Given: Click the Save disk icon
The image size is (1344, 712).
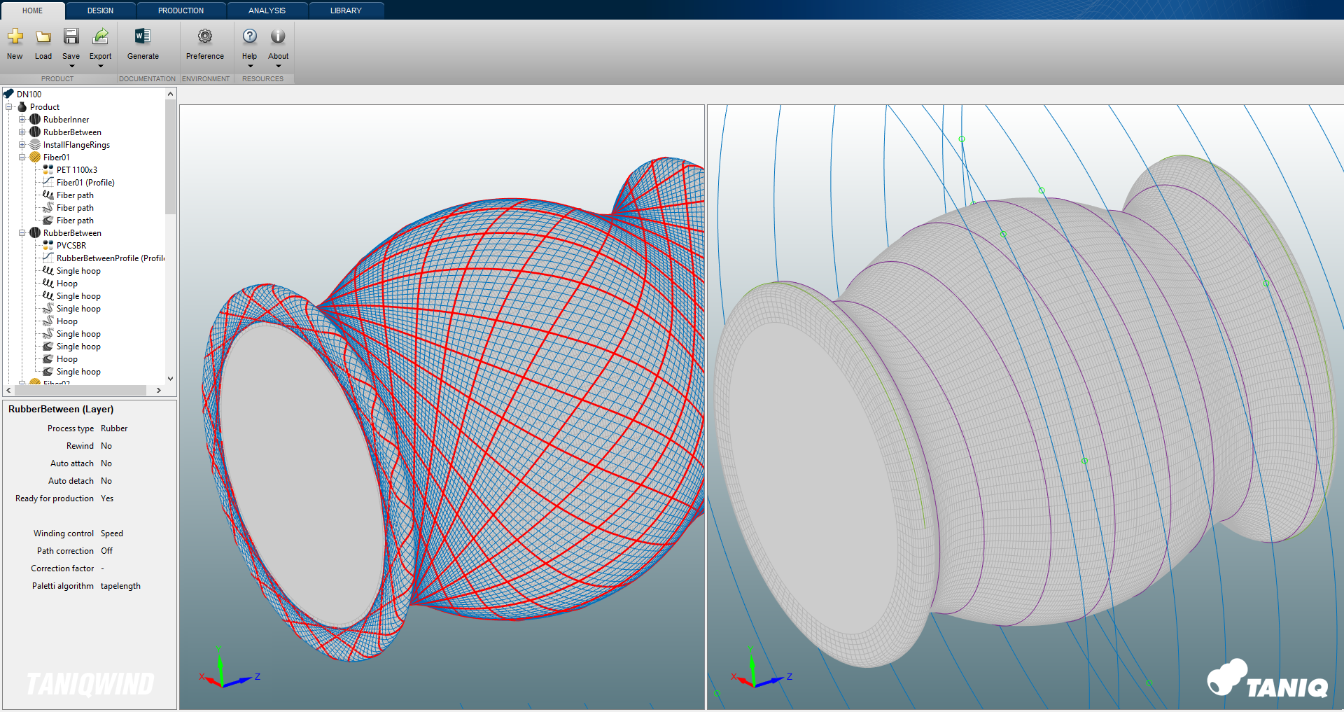Looking at the screenshot, I should coord(71,36).
